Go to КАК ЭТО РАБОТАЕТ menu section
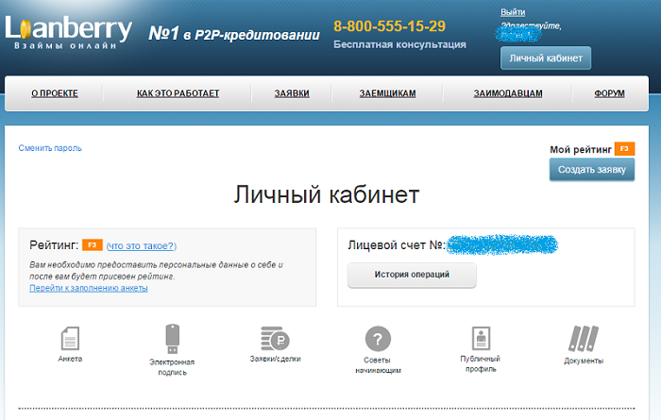The width and height of the screenshot is (661, 420). click(x=178, y=93)
